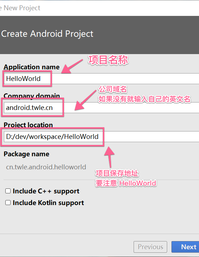The width and height of the screenshot is (199, 257).
Task: Click the android.twle.cn domain text
Action: [x=29, y=108]
